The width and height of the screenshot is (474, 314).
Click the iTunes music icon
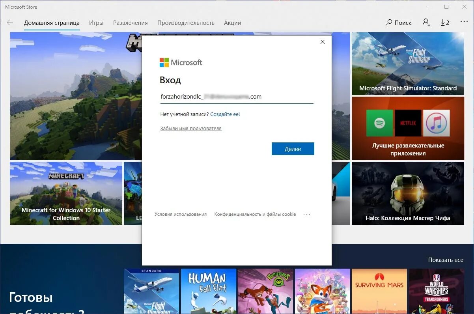pos(436,123)
